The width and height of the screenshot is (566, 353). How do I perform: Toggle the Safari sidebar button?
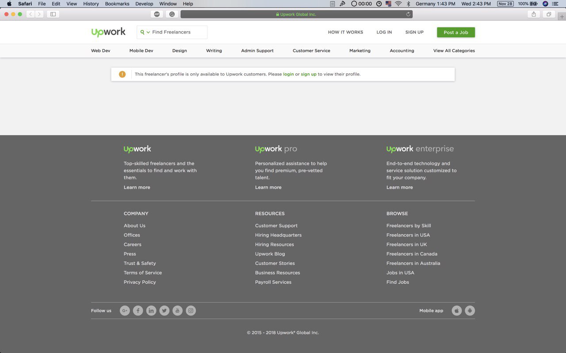[x=53, y=14]
